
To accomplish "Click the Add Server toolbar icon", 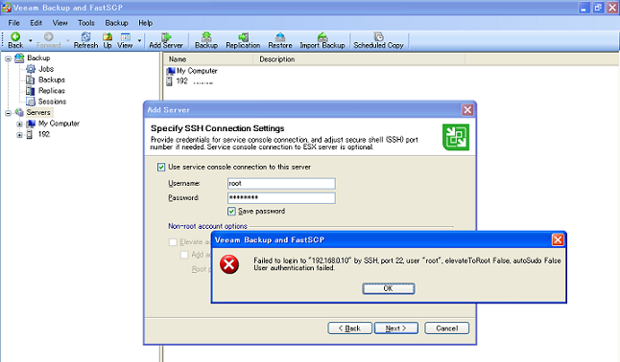I will pyautogui.click(x=166, y=36).
